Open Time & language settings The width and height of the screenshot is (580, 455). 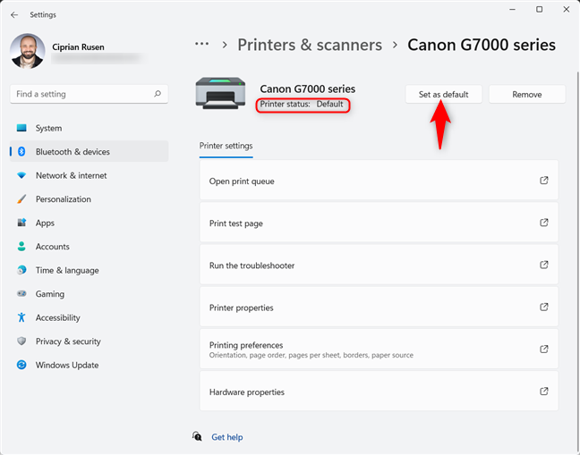(x=90, y=270)
